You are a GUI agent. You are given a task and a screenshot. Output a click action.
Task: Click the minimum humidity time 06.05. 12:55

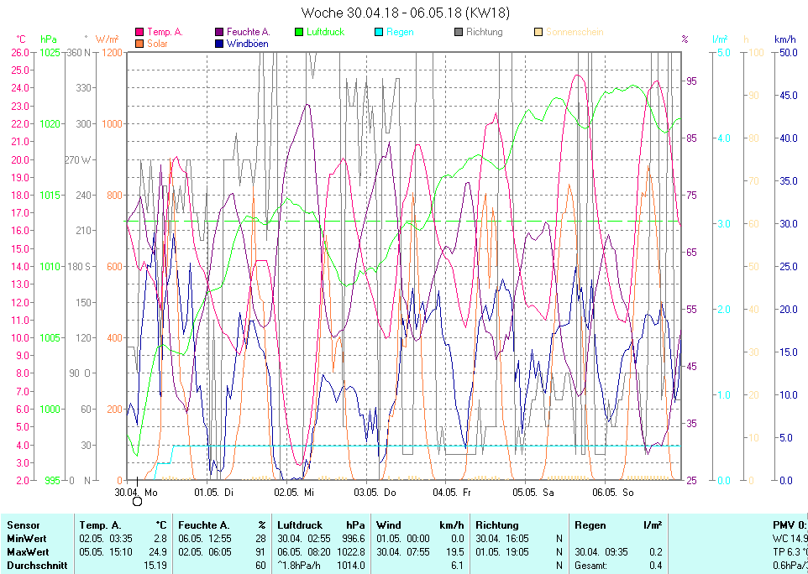205,539
